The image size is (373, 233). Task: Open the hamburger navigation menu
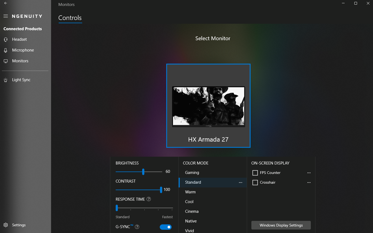pyautogui.click(x=6, y=16)
